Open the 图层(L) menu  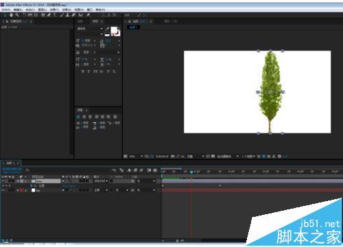pyautogui.click(x=43, y=10)
